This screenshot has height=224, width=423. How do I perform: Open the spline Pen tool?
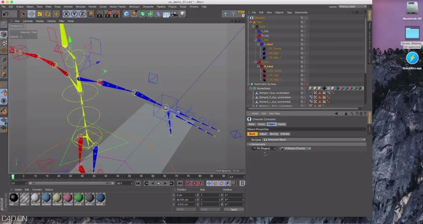click(x=134, y=14)
